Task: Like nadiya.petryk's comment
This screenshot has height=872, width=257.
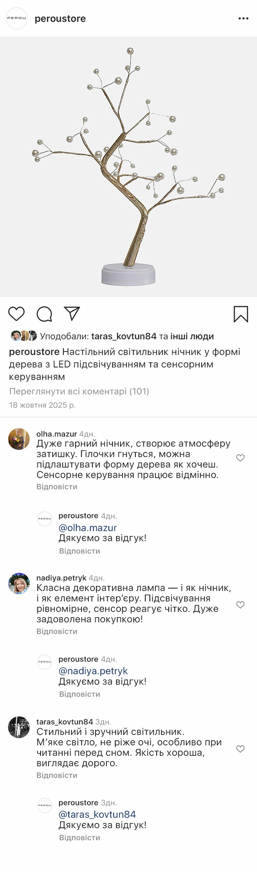Action: (240, 605)
